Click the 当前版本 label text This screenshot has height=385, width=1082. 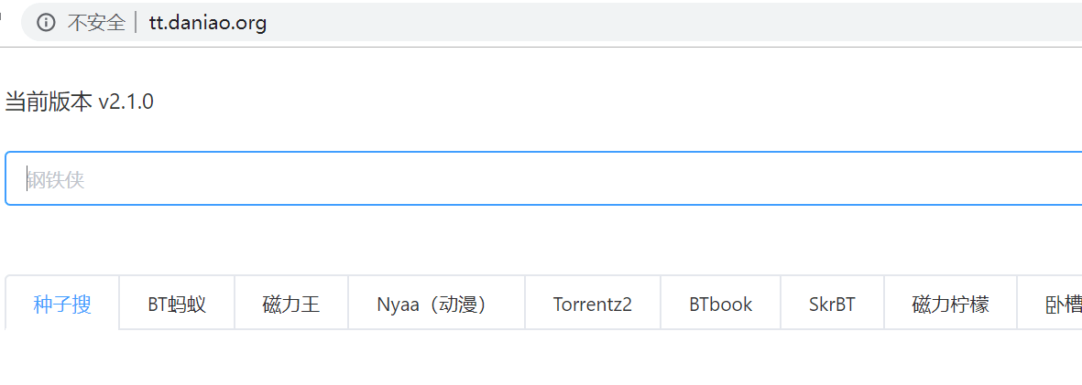coord(49,102)
